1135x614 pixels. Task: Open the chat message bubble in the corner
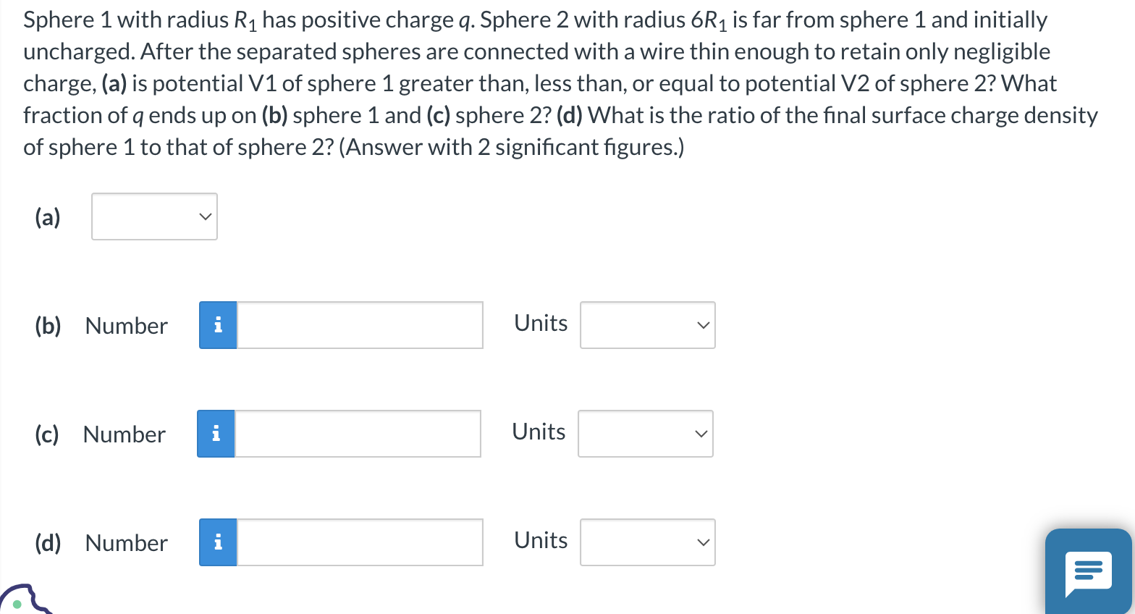pos(1088,573)
